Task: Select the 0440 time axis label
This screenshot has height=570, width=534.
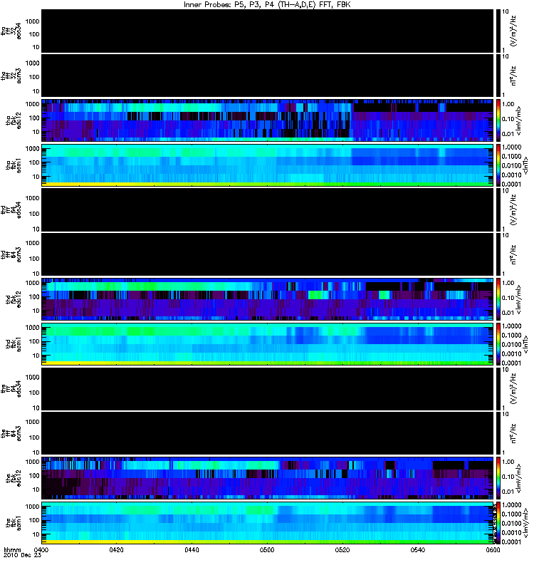Action: (192, 549)
